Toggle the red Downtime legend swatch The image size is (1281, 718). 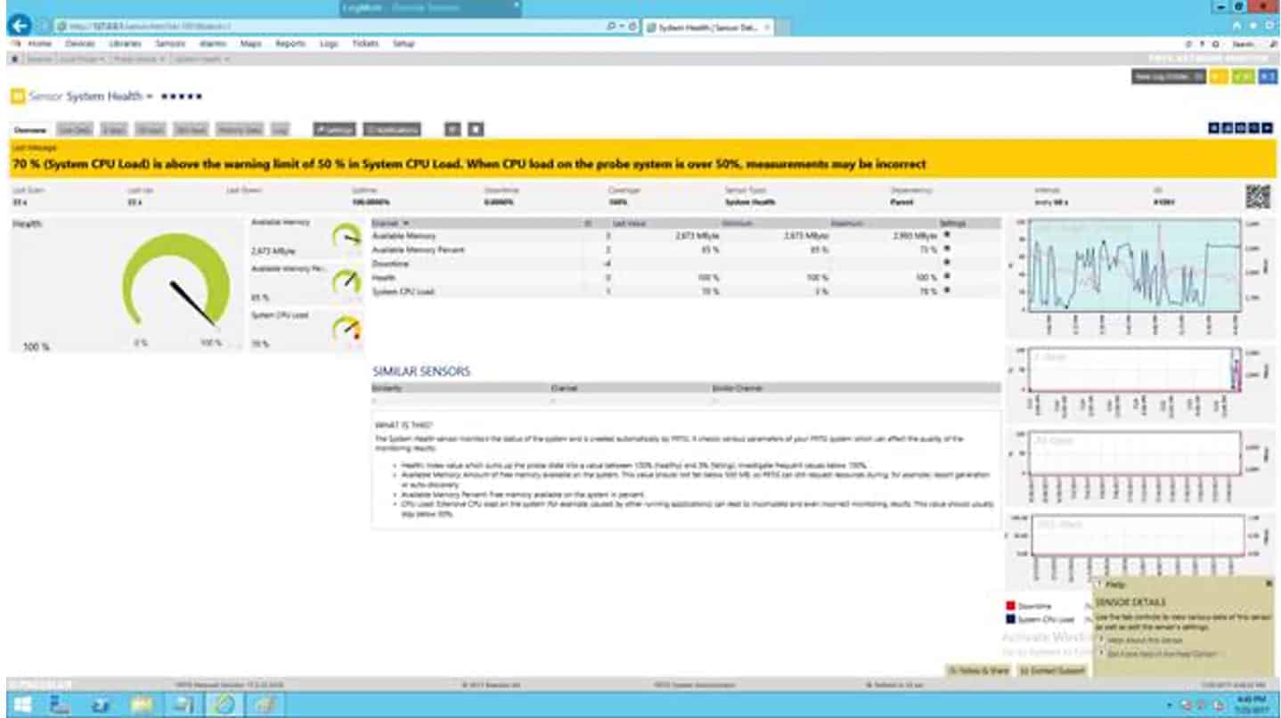click(1010, 606)
